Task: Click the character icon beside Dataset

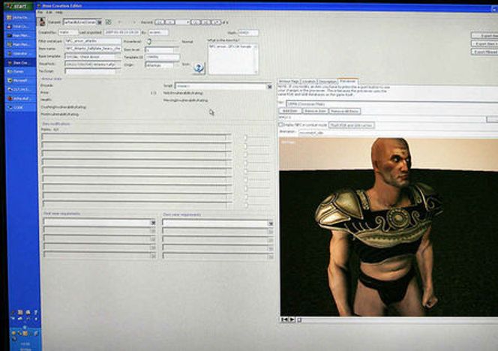Action: tap(41, 22)
